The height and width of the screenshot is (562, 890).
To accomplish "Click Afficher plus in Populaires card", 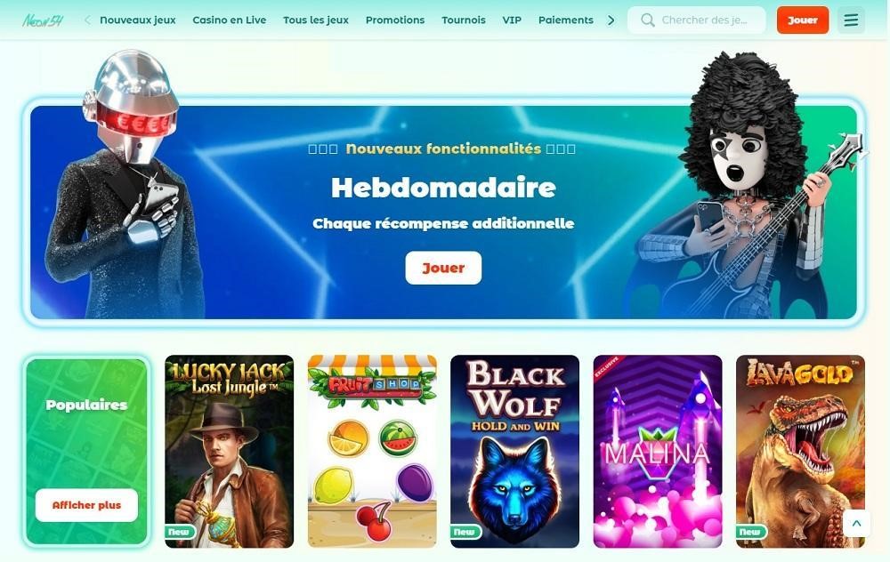I will (x=86, y=505).
